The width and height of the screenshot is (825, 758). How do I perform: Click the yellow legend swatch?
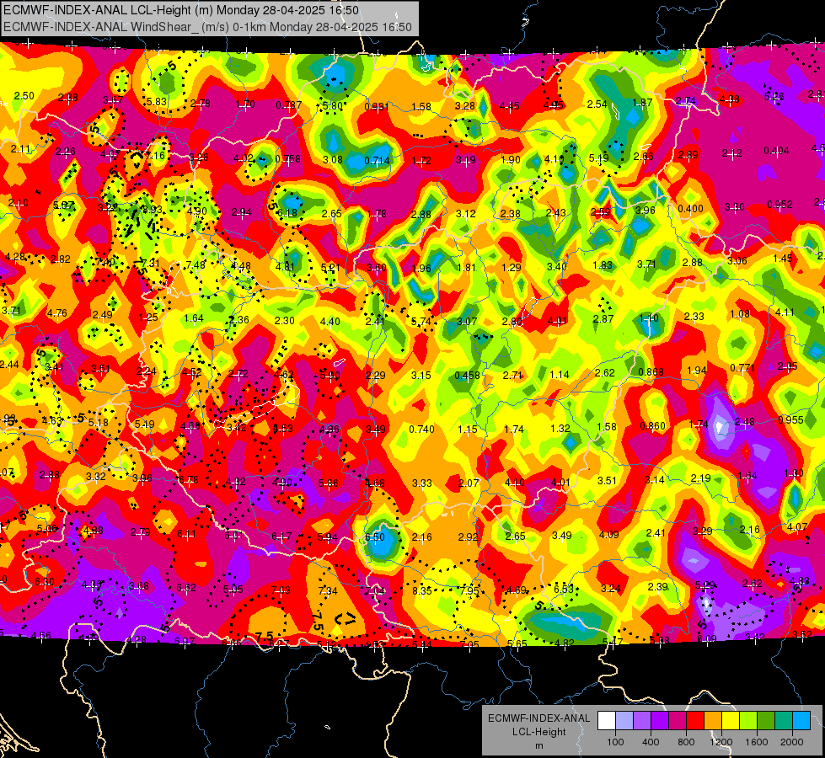tap(731, 721)
